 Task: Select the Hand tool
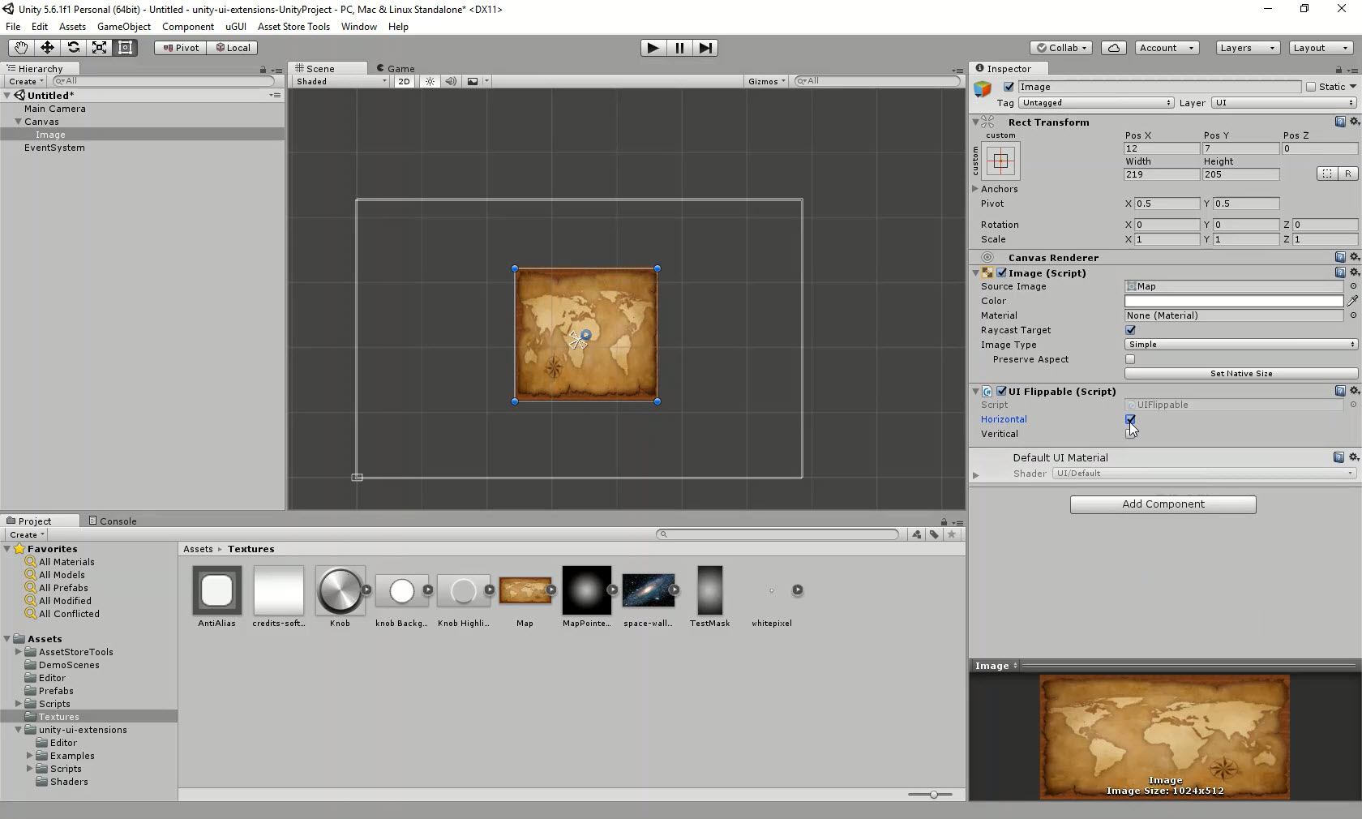tap(21, 48)
